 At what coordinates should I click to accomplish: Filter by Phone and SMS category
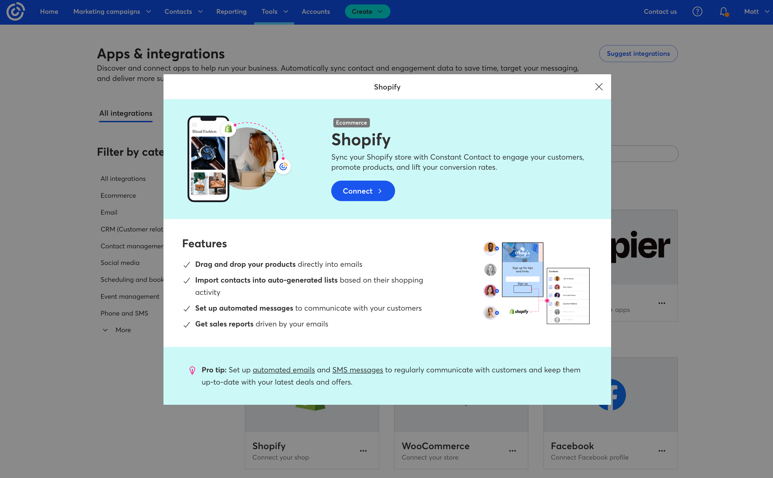coord(124,313)
